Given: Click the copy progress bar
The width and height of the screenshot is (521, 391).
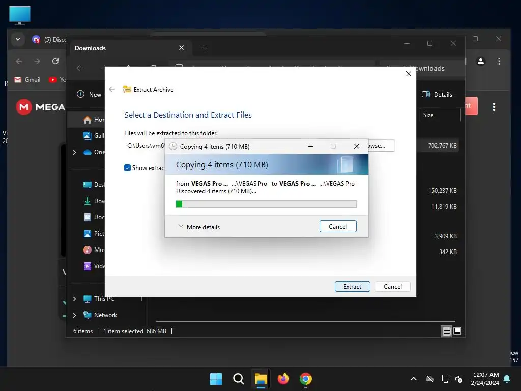Looking at the screenshot, I should click(x=266, y=204).
